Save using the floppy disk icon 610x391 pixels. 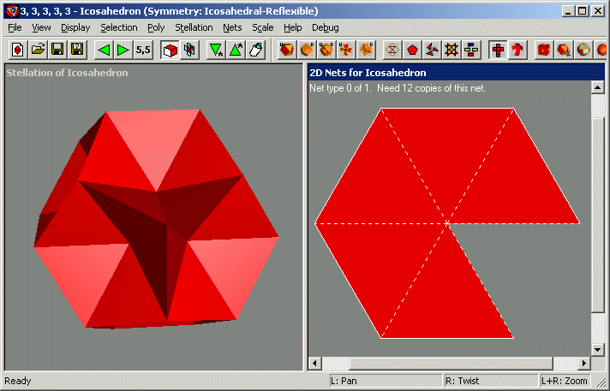(57, 50)
